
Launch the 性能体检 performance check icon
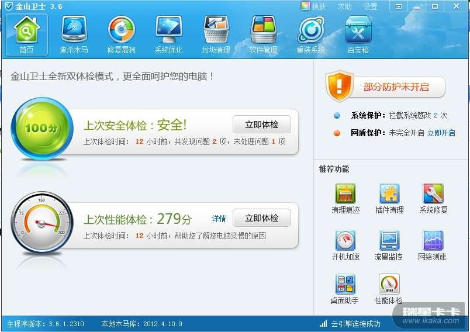coord(389,284)
